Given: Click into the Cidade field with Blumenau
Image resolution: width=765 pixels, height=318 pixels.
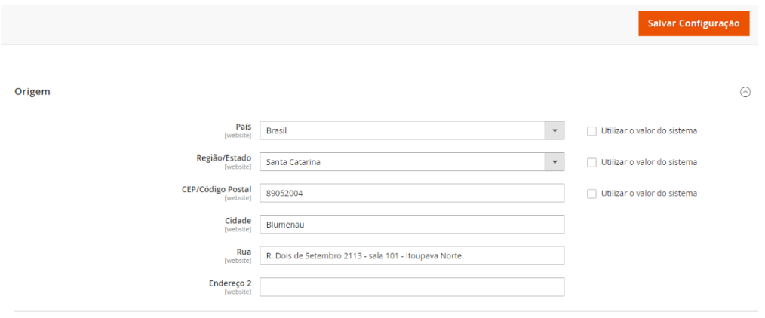Looking at the screenshot, I should [x=412, y=225].
